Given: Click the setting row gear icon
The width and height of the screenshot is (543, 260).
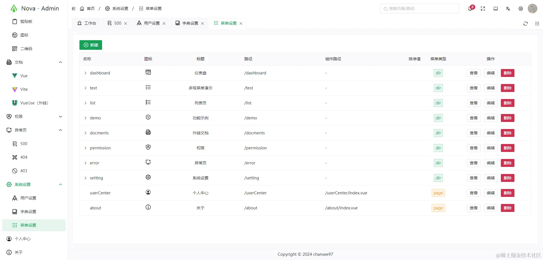Looking at the screenshot, I should coord(148,177).
